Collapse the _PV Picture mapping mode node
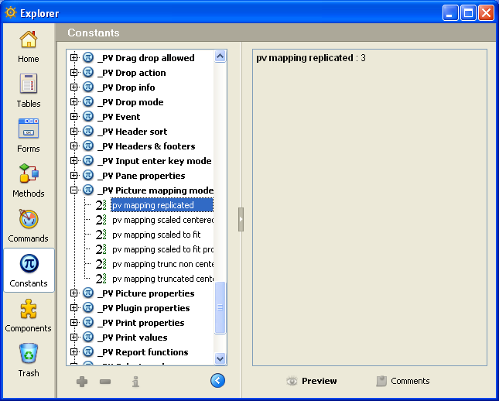The width and height of the screenshot is (499, 401). (74, 190)
